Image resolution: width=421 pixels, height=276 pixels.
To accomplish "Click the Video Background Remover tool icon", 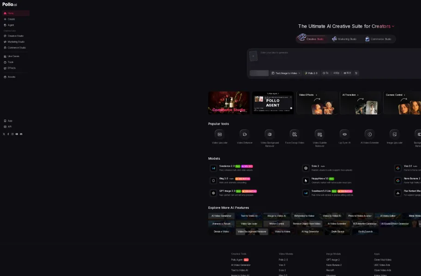I will tap(270, 134).
